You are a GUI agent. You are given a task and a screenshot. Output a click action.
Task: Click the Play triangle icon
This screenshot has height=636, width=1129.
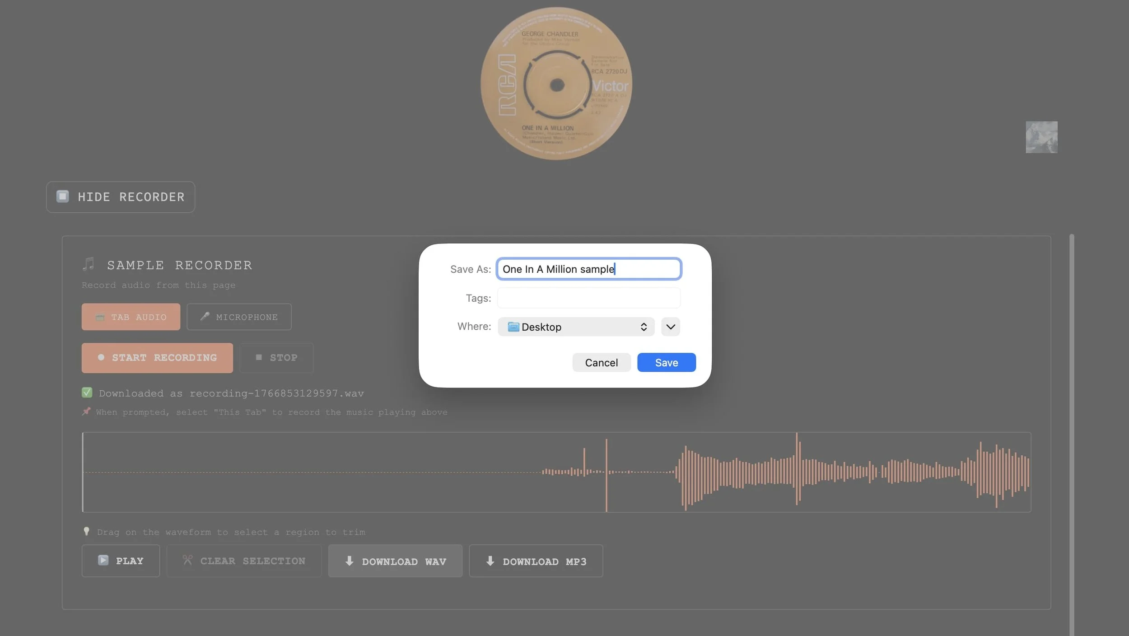[103, 560]
